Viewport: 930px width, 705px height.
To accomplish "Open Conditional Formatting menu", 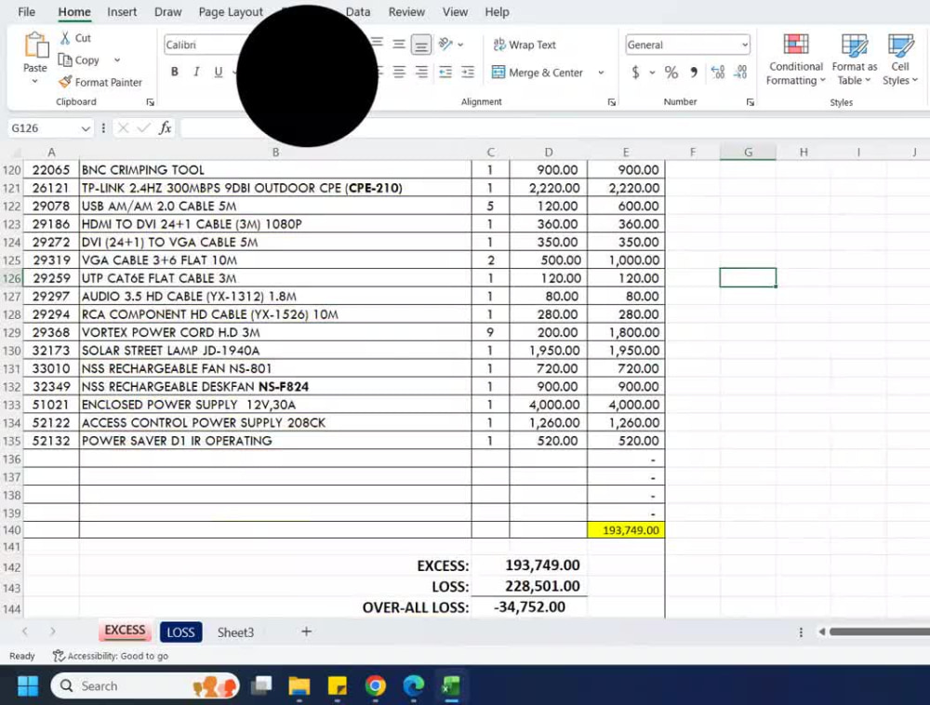I will click(795, 60).
